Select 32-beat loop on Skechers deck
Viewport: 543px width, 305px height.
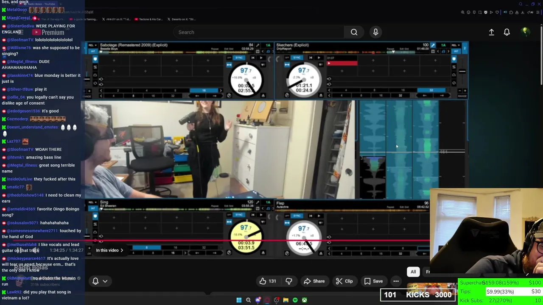(x=431, y=90)
